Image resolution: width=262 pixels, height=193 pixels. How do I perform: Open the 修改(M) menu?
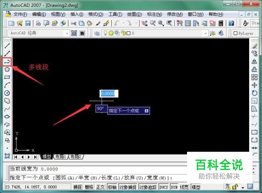point(175,14)
